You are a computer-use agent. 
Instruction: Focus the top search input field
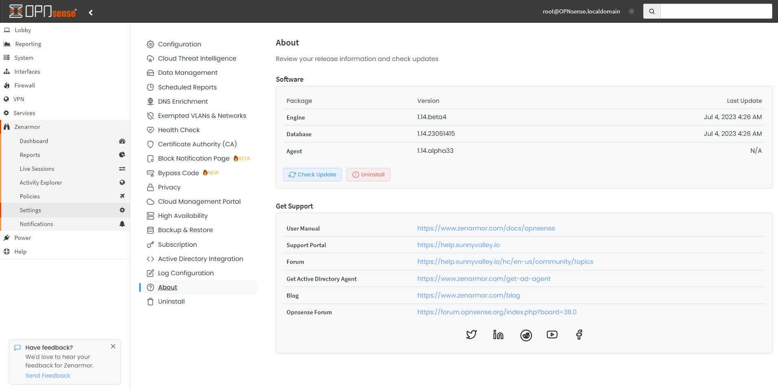click(x=716, y=11)
